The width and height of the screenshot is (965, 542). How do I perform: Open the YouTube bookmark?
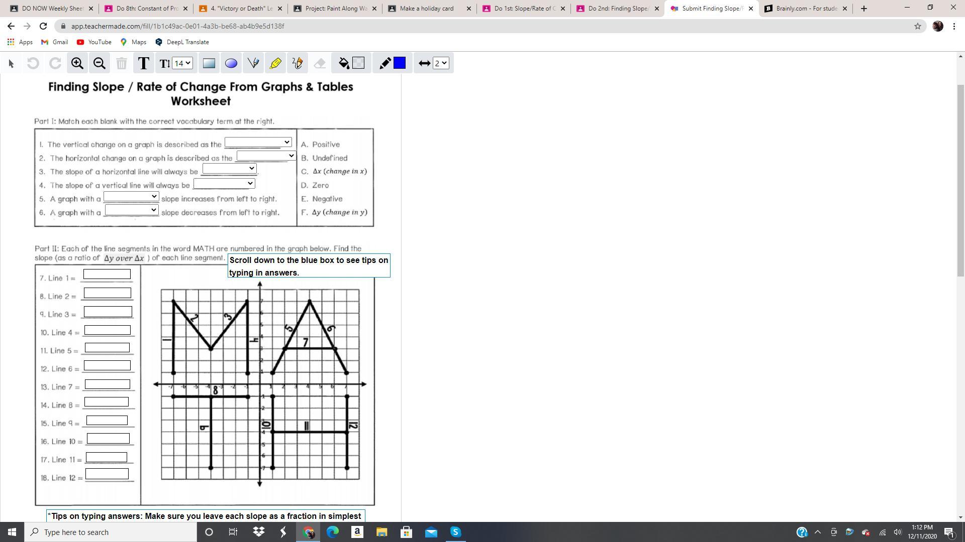[94, 42]
